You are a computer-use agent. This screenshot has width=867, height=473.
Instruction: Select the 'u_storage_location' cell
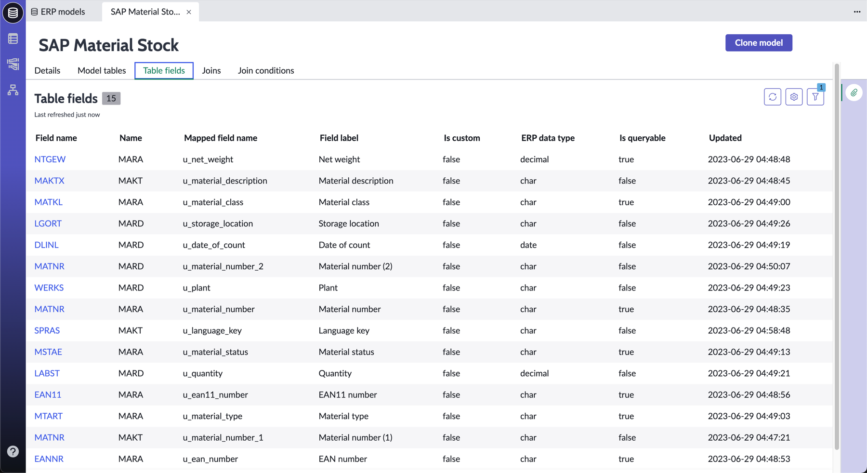pyautogui.click(x=218, y=223)
